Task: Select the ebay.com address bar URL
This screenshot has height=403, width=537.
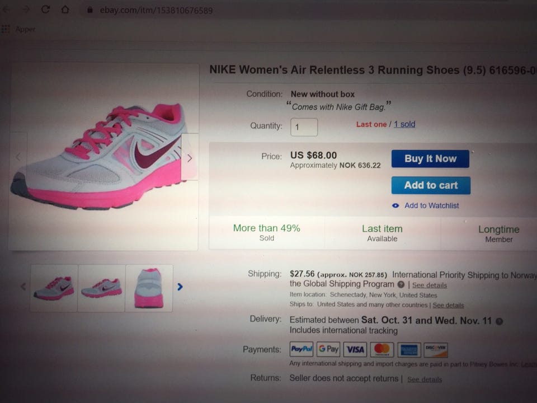Action: click(156, 10)
